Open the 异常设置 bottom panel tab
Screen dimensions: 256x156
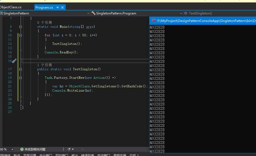tap(30, 155)
